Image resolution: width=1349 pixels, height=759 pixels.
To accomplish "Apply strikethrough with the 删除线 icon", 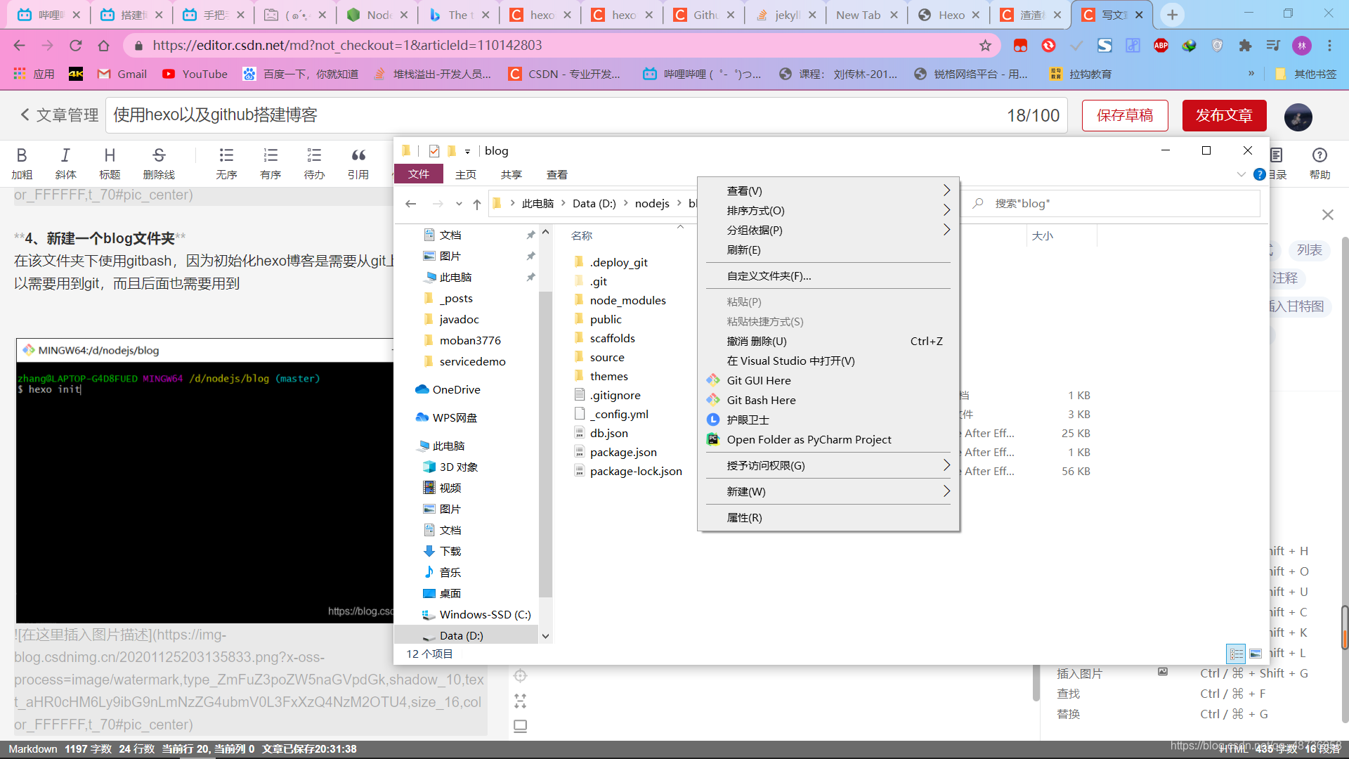I will pyautogui.click(x=159, y=163).
